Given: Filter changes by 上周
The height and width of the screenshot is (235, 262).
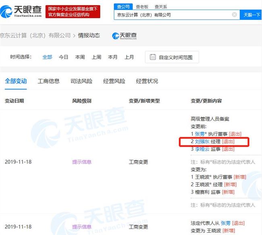Looking at the screenshot, I should coord(96,57).
